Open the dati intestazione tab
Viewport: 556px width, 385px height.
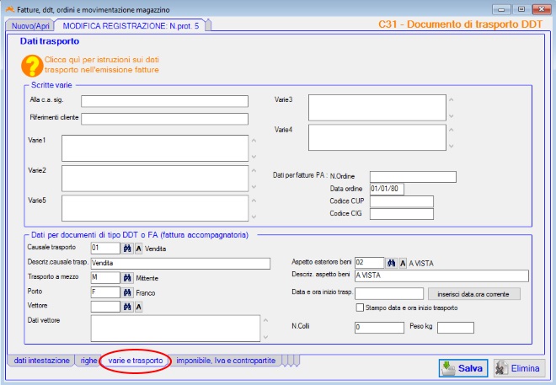(x=41, y=361)
